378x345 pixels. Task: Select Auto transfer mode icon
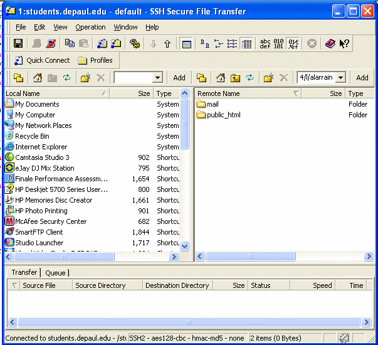293,44
